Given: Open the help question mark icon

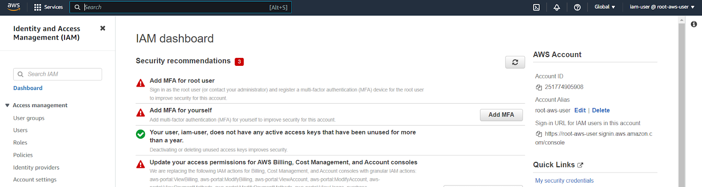Looking at the screenshot, I should 577,7.
